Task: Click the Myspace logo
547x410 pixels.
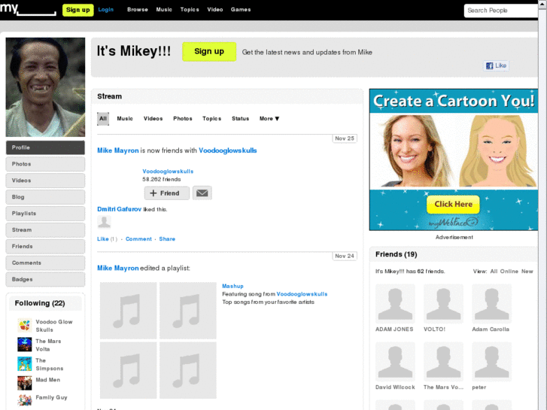Action: [28, 9]
